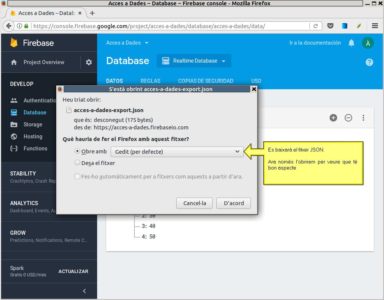This screenshot has height=300, width=384.
Task: Close the Acces a Dades tab
Action: (x=80, y=13)
